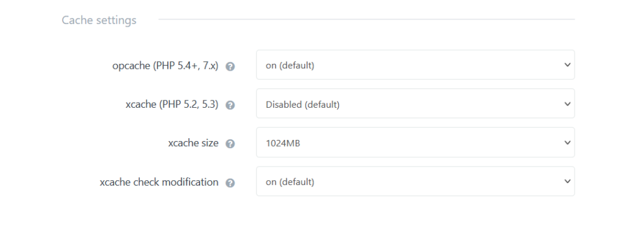Click the opcache (PHP 5.4+, 7.x) label
The height and width of the screenshot is (226, 634).
pos(165,66)
